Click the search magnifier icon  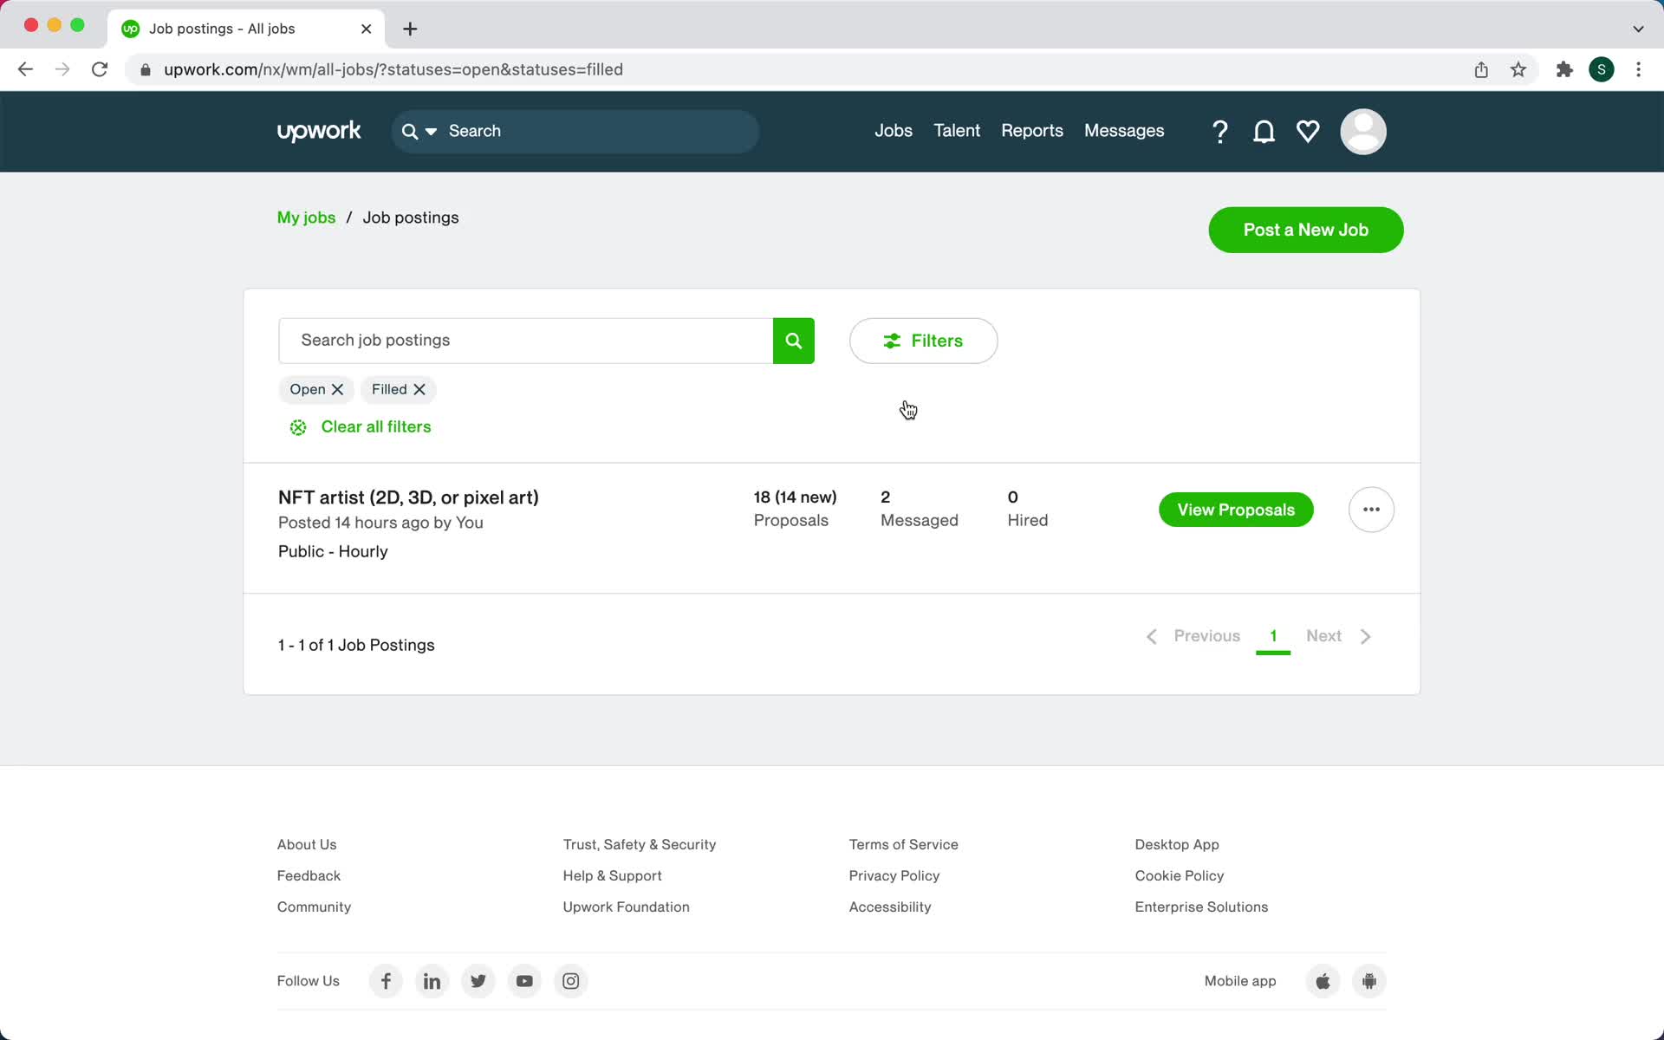coord(792,341)
